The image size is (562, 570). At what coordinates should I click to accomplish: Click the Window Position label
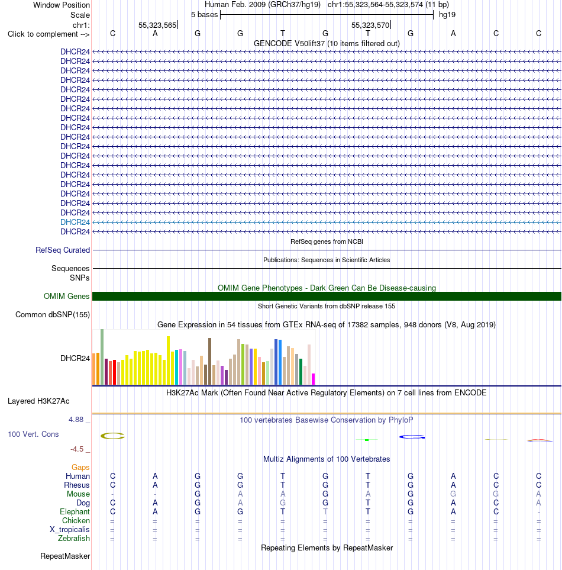[x=62, y=5]
